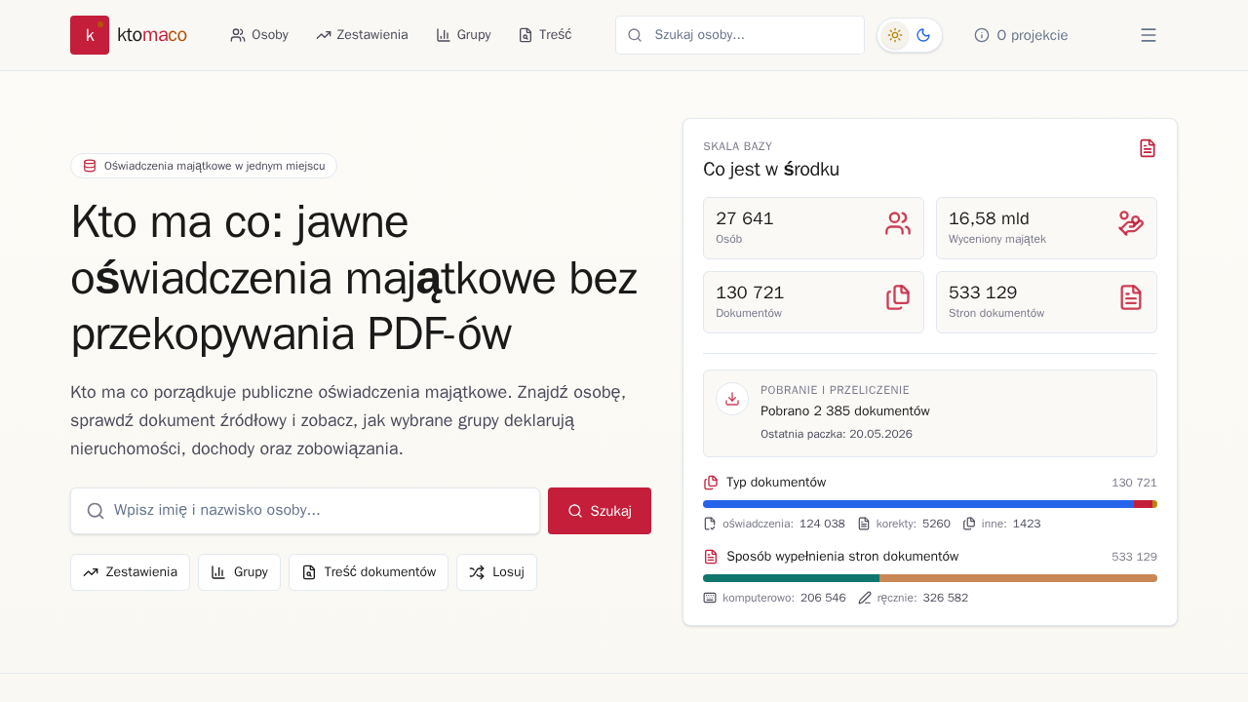Click the red Szukaj button
Screen dimensions: 1248x702
click(x=600, y=511)
